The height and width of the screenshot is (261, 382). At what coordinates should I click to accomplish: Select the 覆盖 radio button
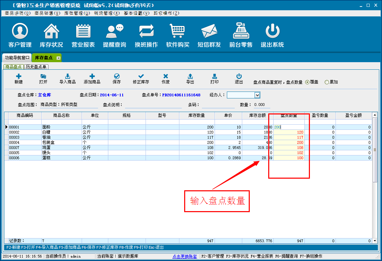[307, 82]
